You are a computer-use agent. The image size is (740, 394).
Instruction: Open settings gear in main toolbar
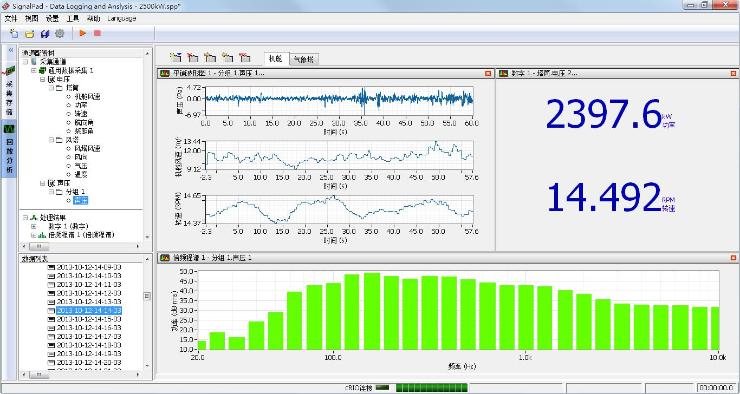(x=60, y=34)
